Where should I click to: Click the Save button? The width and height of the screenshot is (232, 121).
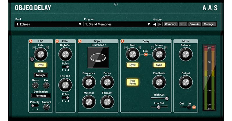click(183, 24)
